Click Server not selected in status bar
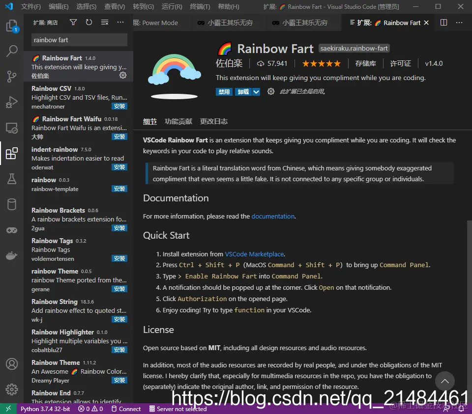This screenshot has width=472, height=414. tap(178, 409)
